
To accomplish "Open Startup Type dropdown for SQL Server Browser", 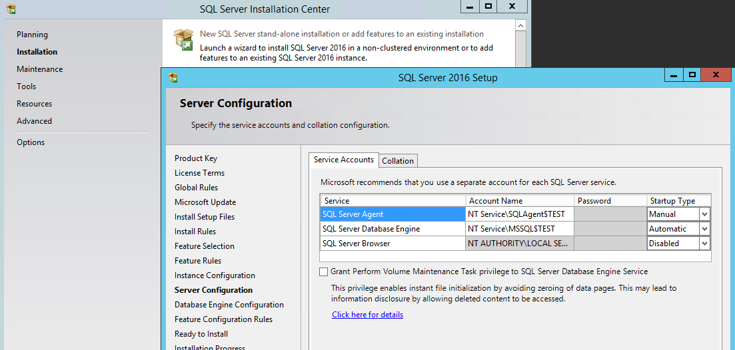I will (x=704, y=244).
